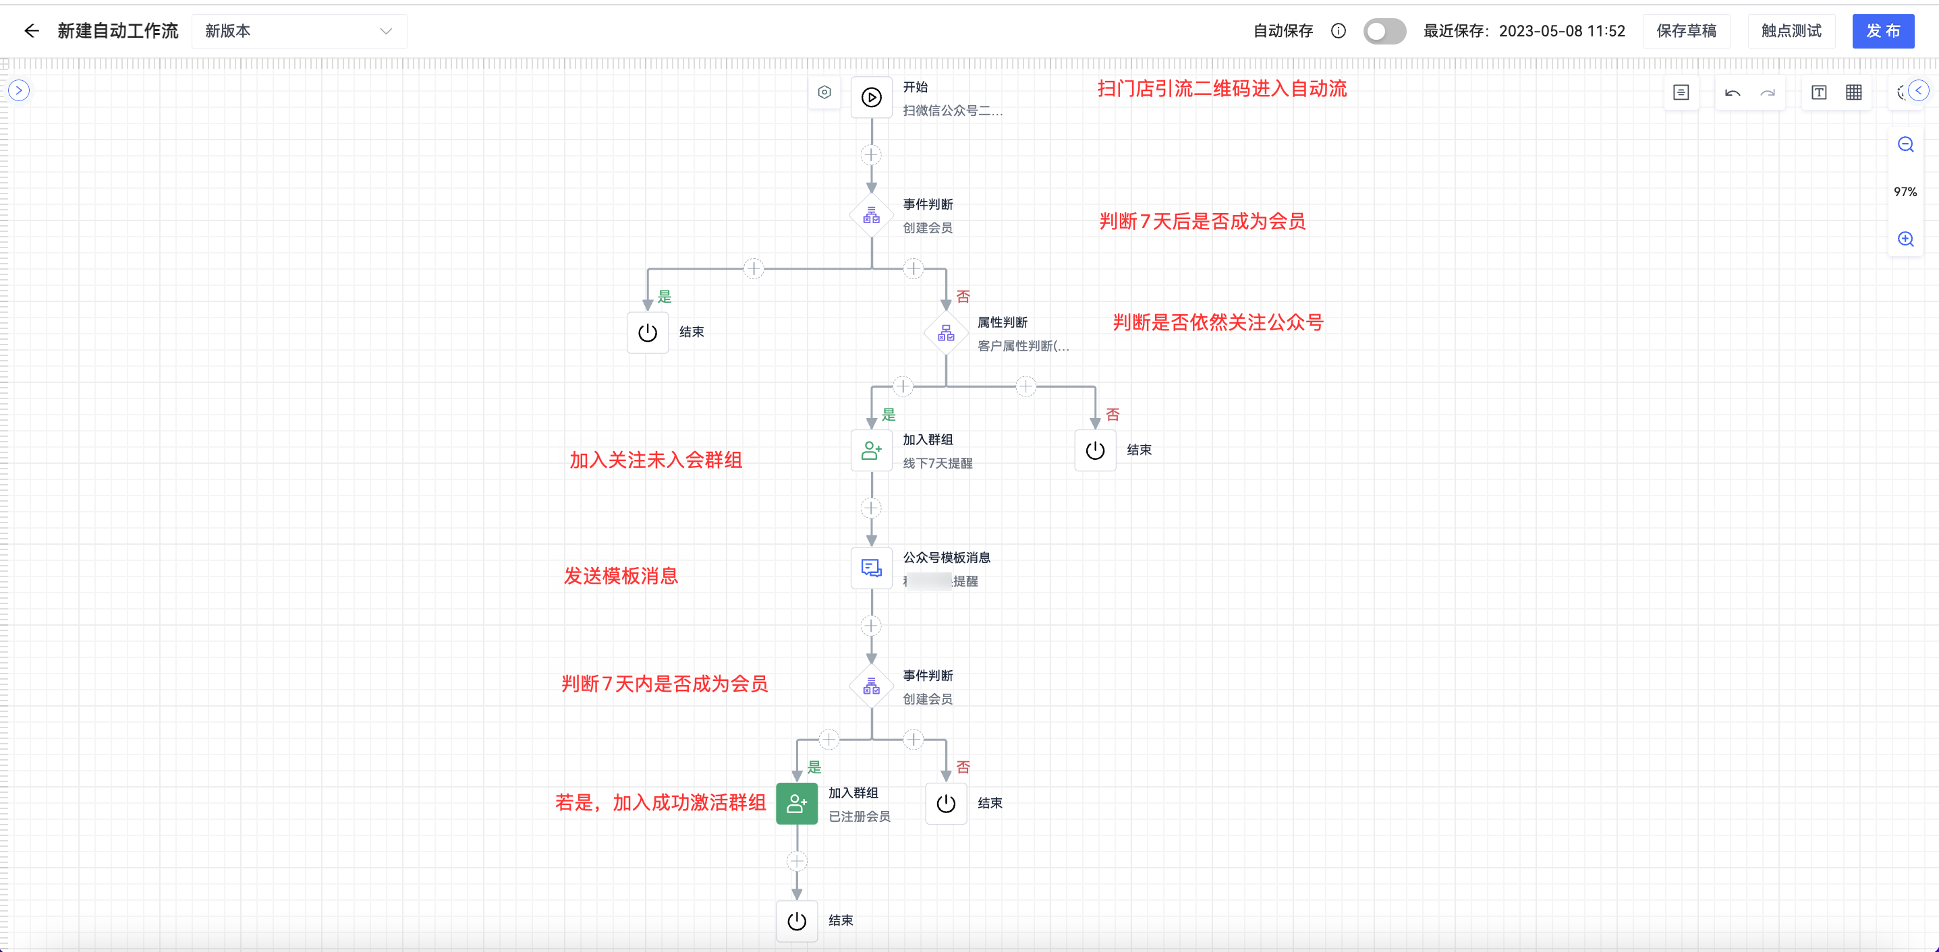
Task: Click the 最近保存 timestamp text
Action: click(1523, 31)
